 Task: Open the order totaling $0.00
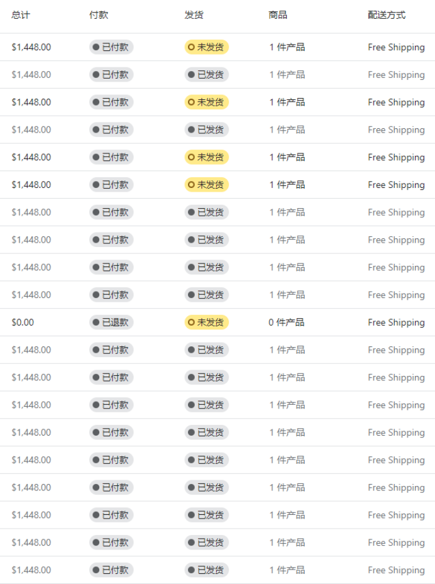217,322
